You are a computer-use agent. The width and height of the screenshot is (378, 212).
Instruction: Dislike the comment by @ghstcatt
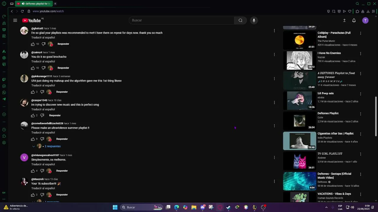click(x=43, y=44)
